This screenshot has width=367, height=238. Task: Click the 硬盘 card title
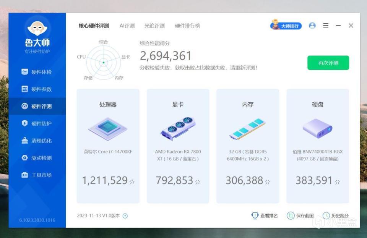pos(318,104)
